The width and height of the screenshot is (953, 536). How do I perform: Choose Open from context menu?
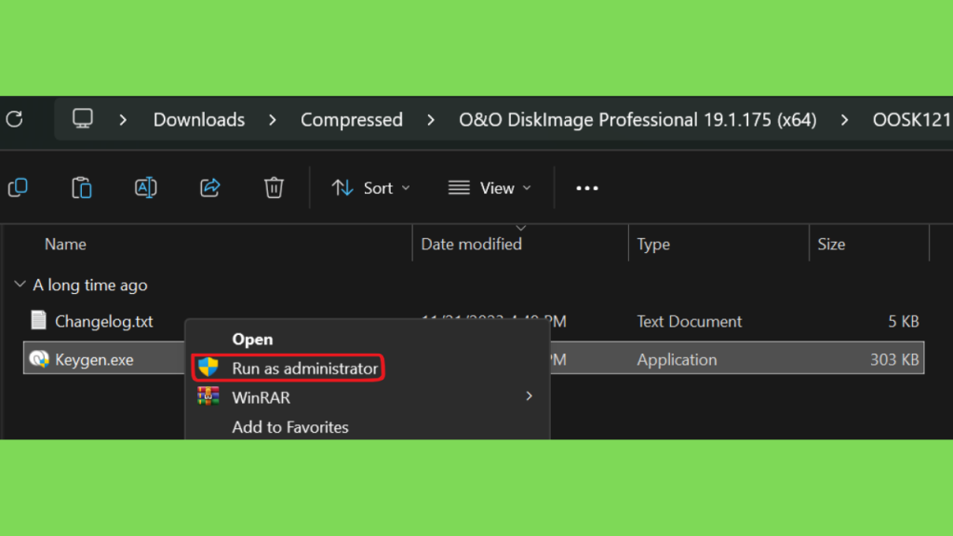252,339
